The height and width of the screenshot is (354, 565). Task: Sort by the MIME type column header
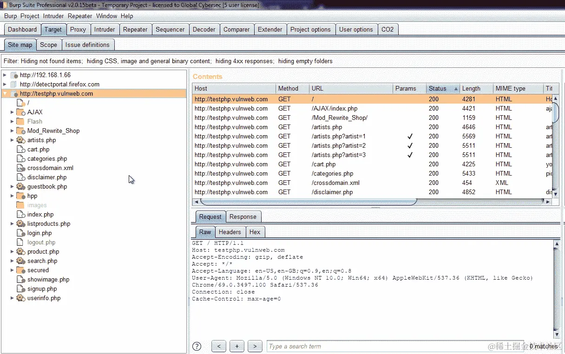tap(518, 88)
